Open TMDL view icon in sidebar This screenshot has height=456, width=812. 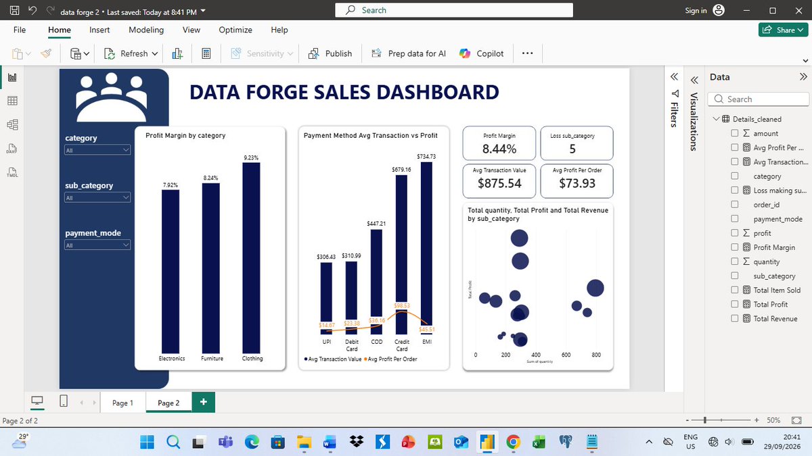(x=12, y=172)
